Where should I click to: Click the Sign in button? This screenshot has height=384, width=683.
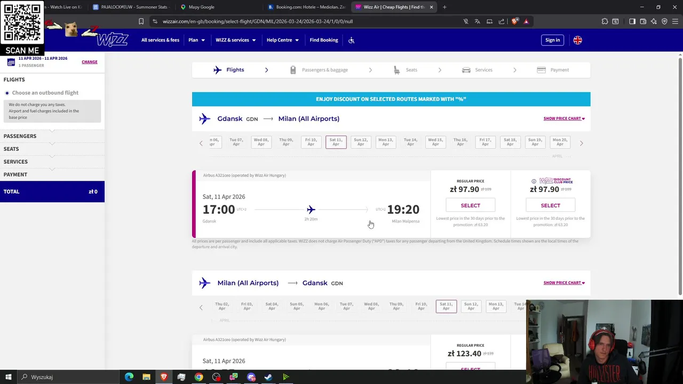click(552, 40)
